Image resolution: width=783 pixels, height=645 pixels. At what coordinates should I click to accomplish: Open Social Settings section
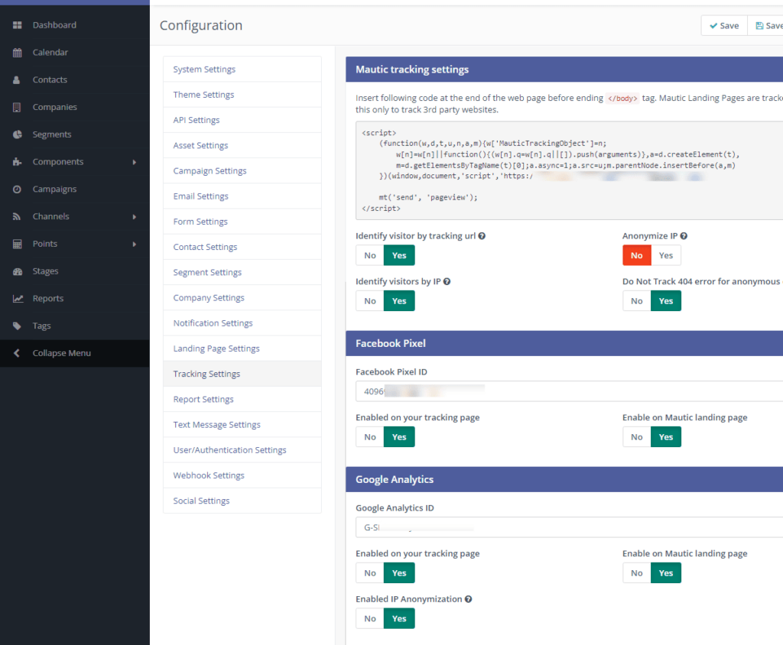pyautogui.click(x=242, y=501)
